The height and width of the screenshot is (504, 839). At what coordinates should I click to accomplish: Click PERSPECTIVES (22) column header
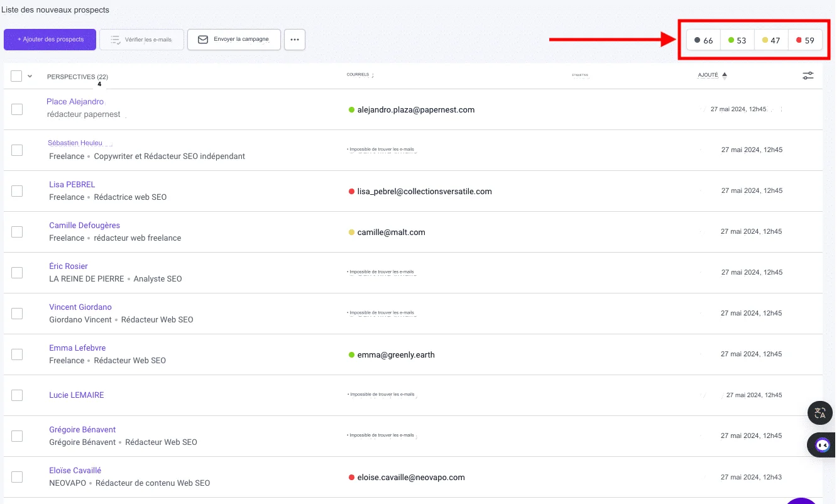click(x=77, y=77)
